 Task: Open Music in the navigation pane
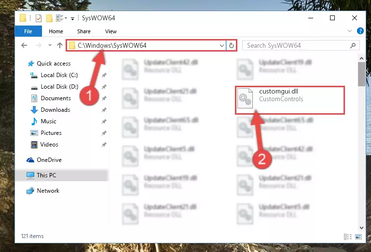pyautogui.click(x=49, y=121)
